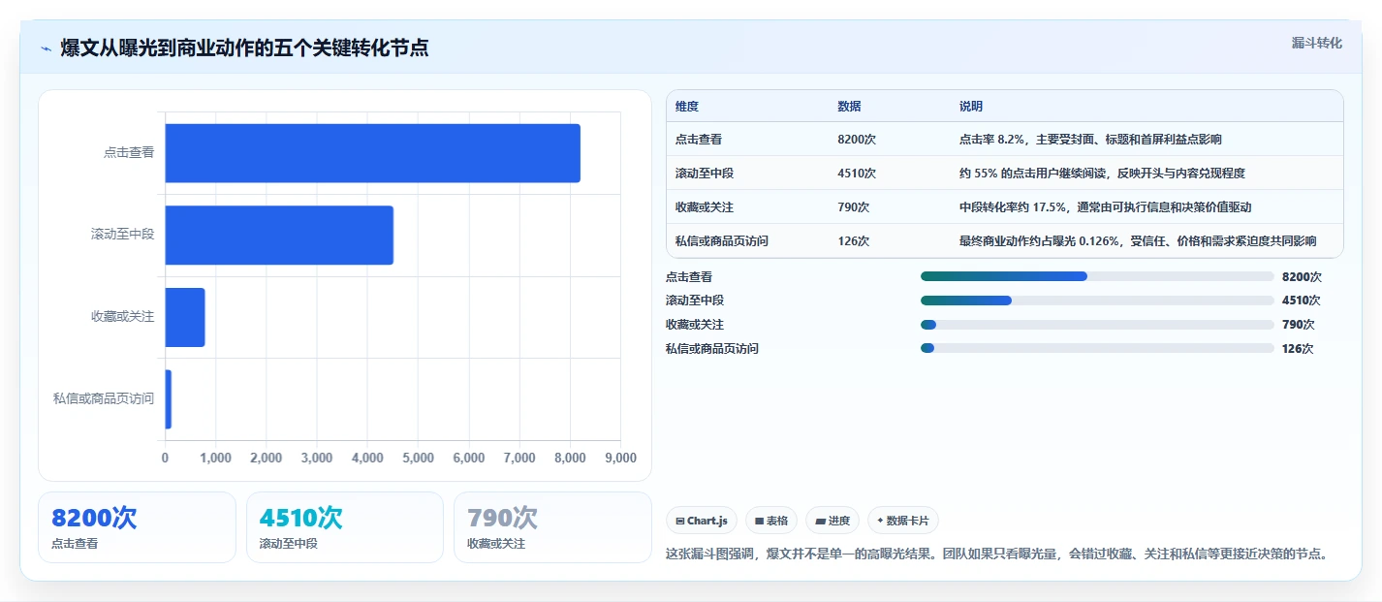The height and width of the screenshot is (602, 1382).
Task: Click the 8200次 value beside the progress bar
Action: (1302, 276)
